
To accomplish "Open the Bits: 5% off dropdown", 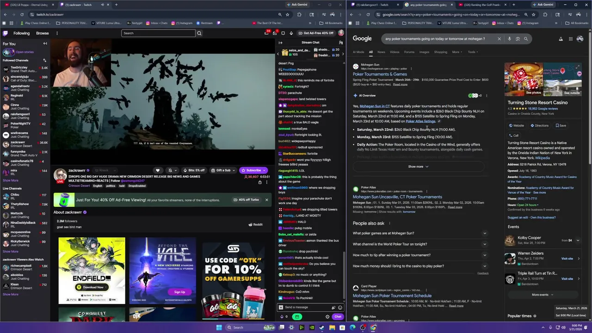I will click(194, 170).
